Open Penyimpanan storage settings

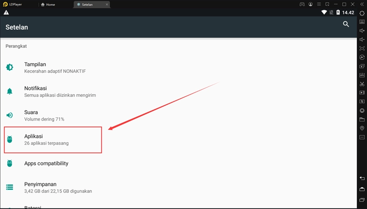click(178, 188)
